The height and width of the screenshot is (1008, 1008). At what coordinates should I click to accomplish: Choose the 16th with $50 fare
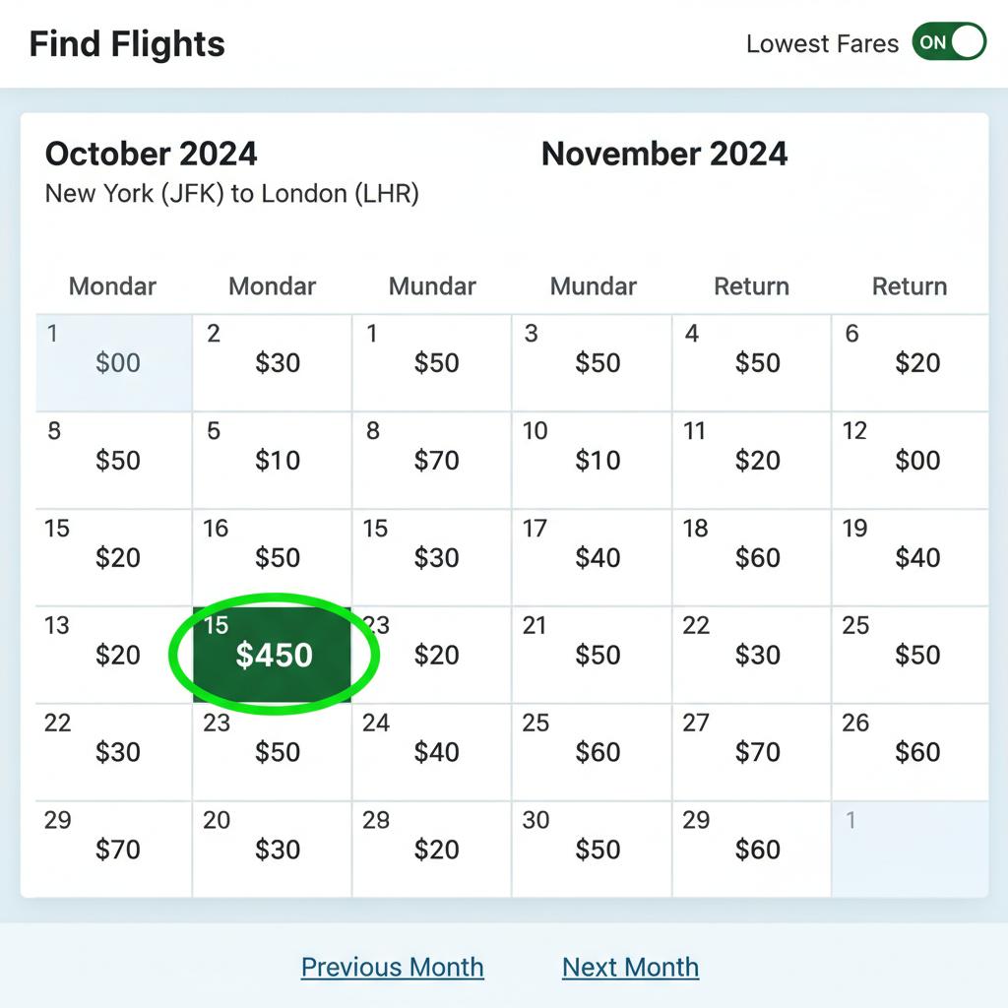point(273,557)
